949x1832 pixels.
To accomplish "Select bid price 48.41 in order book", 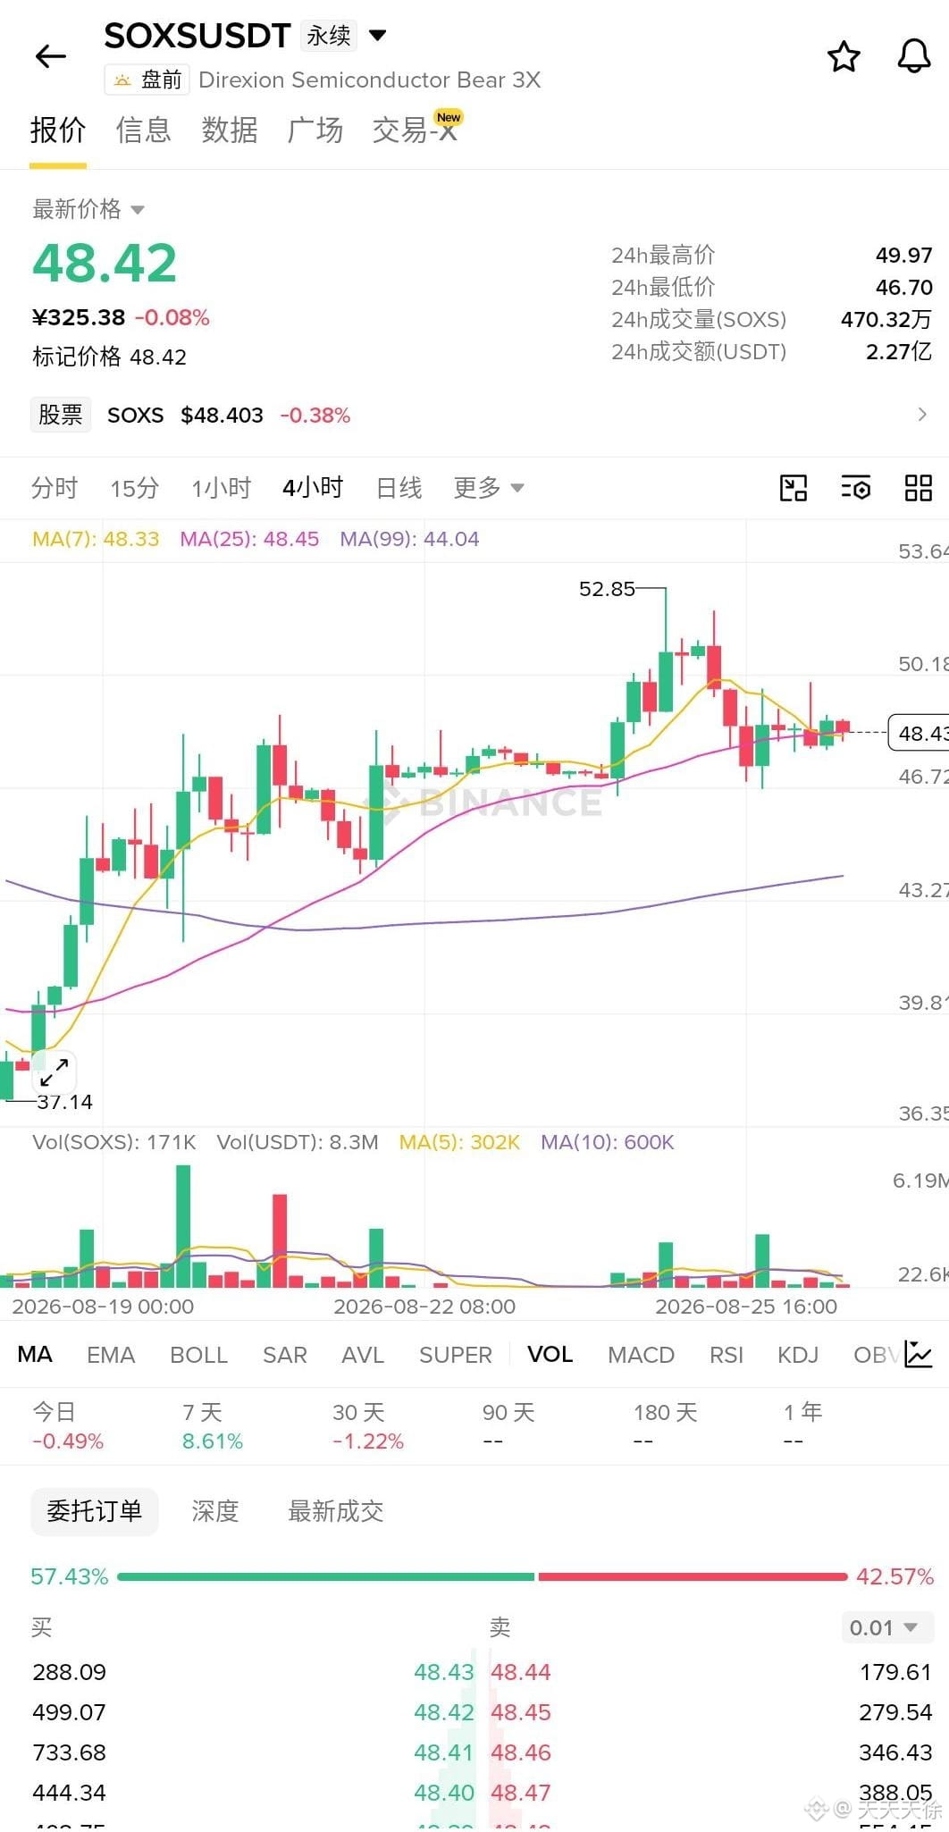I will coord(444,1752).
